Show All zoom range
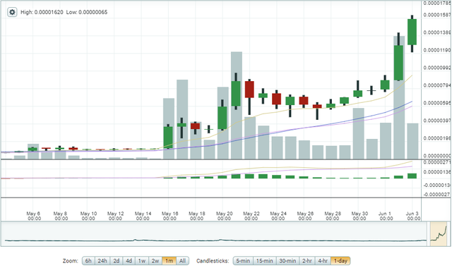 pos(182,261)
